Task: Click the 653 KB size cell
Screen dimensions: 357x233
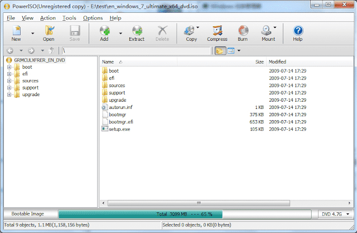Action: click(257, 122)
